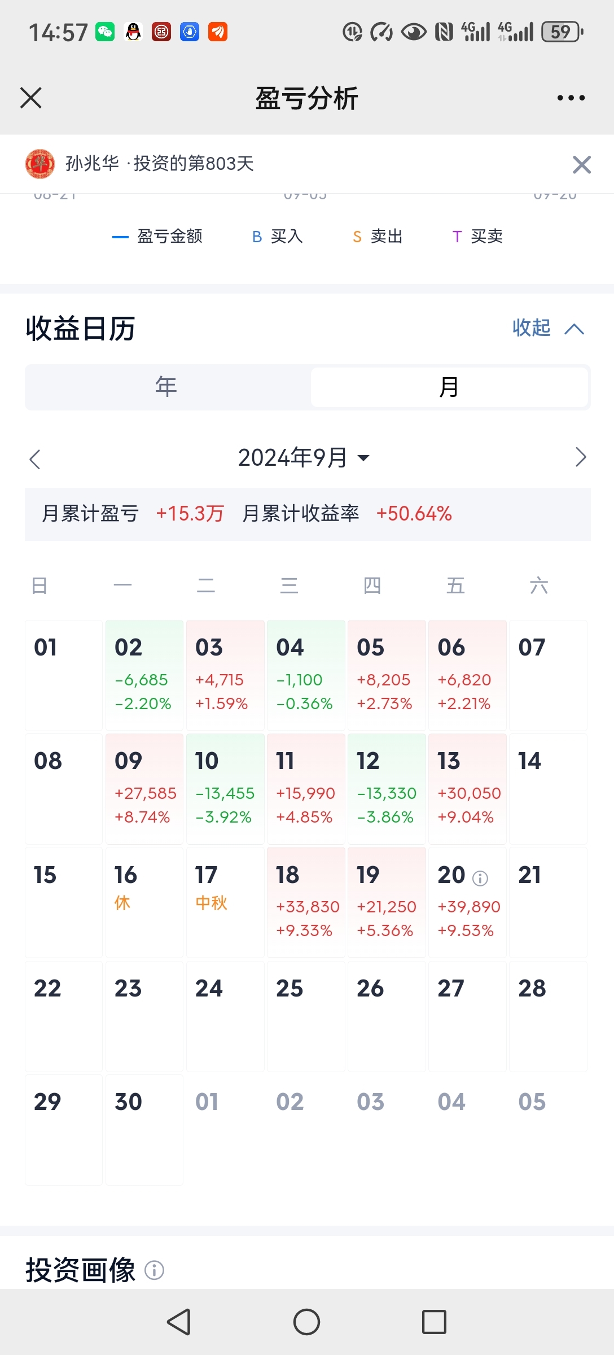Go to next month with right arrow

[x=580, y=457]
